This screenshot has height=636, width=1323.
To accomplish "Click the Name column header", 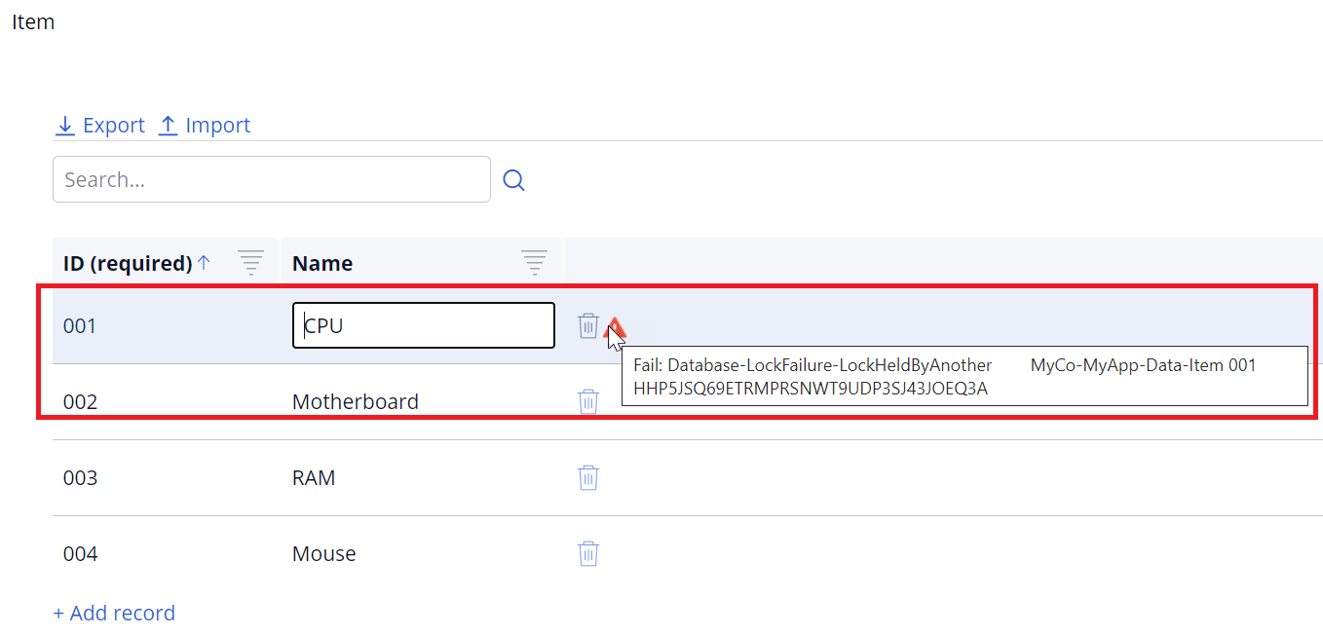I will (x=322, y=263).
